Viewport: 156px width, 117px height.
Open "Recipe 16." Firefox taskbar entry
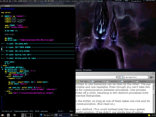47,115
